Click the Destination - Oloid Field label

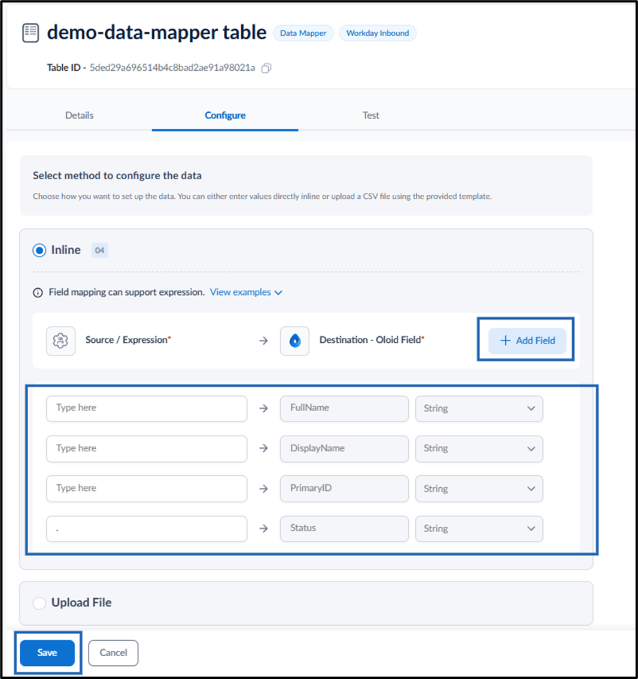click(x=372, y=340)
